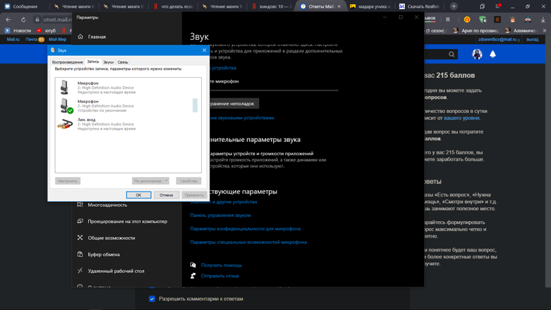Go back with the browser back arrow

[x=8, y=20]
